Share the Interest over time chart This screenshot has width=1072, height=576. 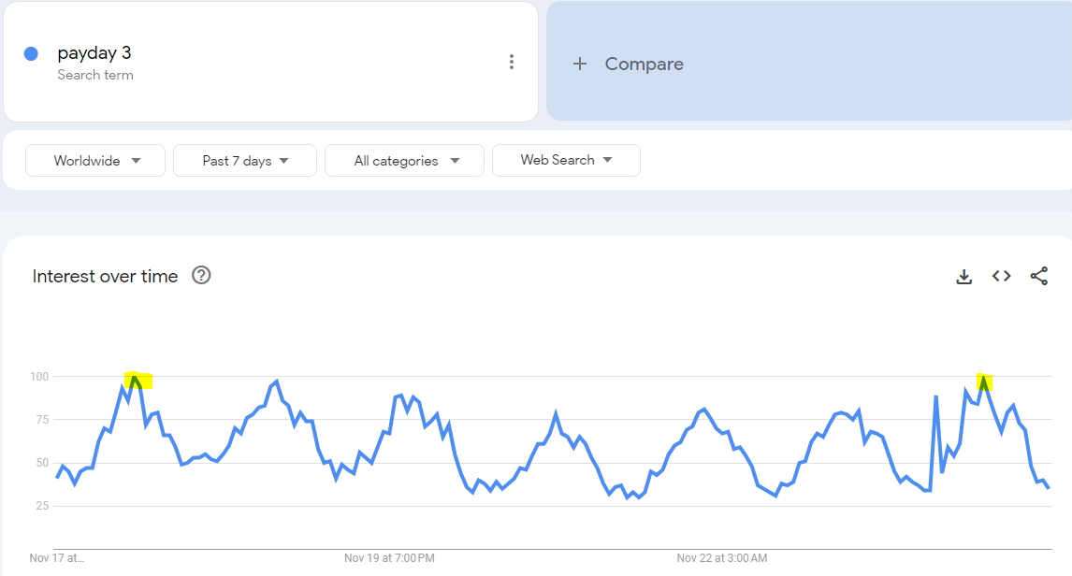tap(1039, 276)
